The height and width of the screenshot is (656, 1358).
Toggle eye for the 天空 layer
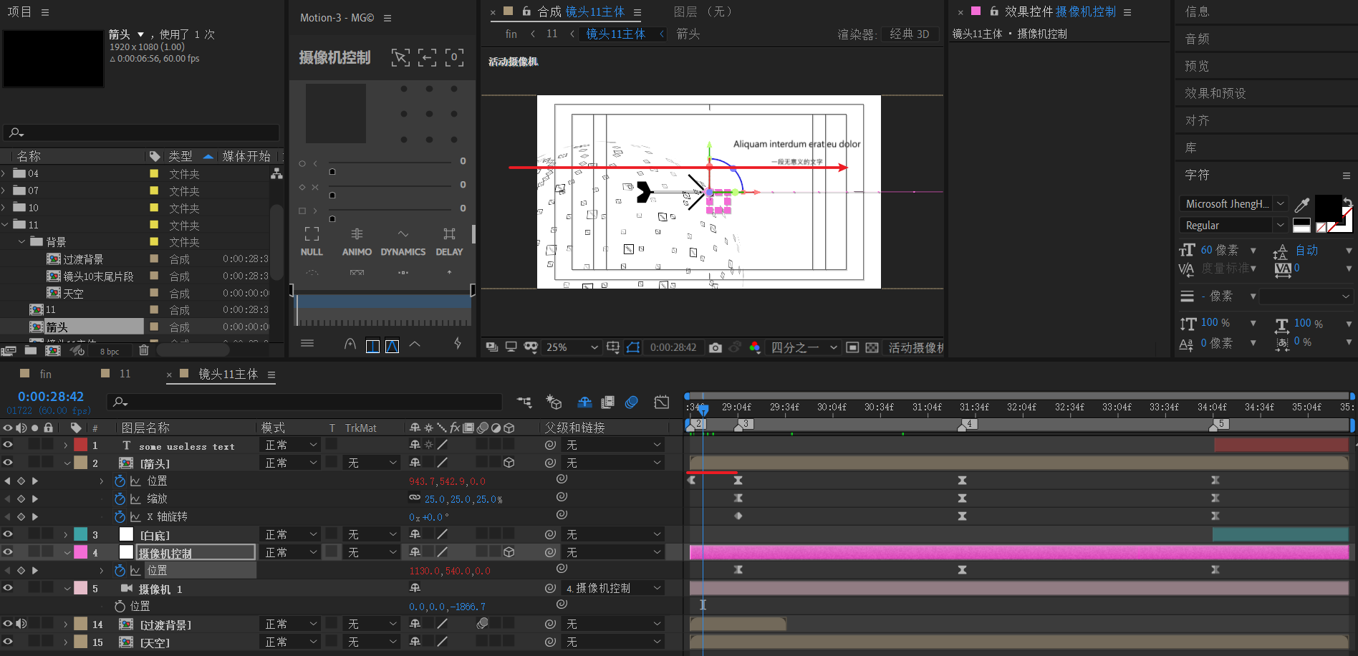8,642
